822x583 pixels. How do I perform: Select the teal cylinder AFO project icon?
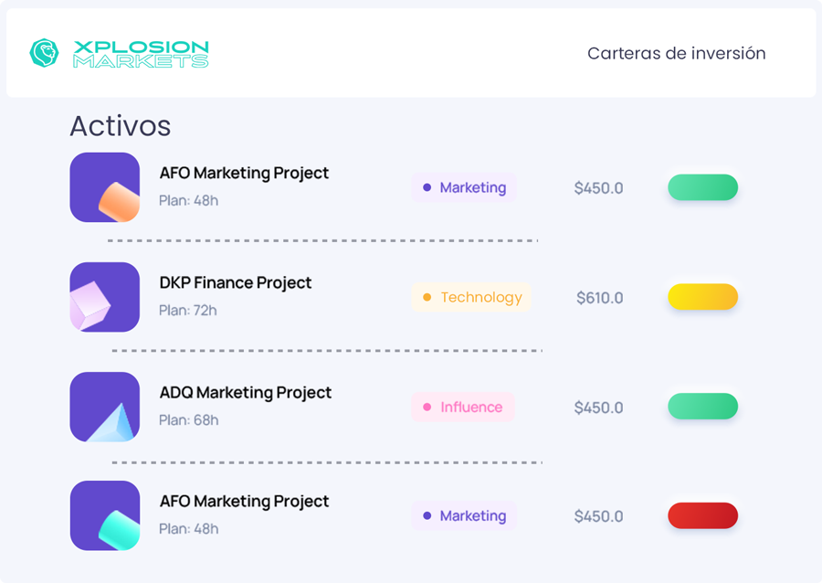click(x=105, y=515)
